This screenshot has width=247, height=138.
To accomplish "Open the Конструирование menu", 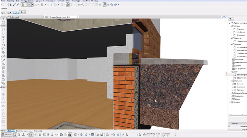I will tap(28, 1).
